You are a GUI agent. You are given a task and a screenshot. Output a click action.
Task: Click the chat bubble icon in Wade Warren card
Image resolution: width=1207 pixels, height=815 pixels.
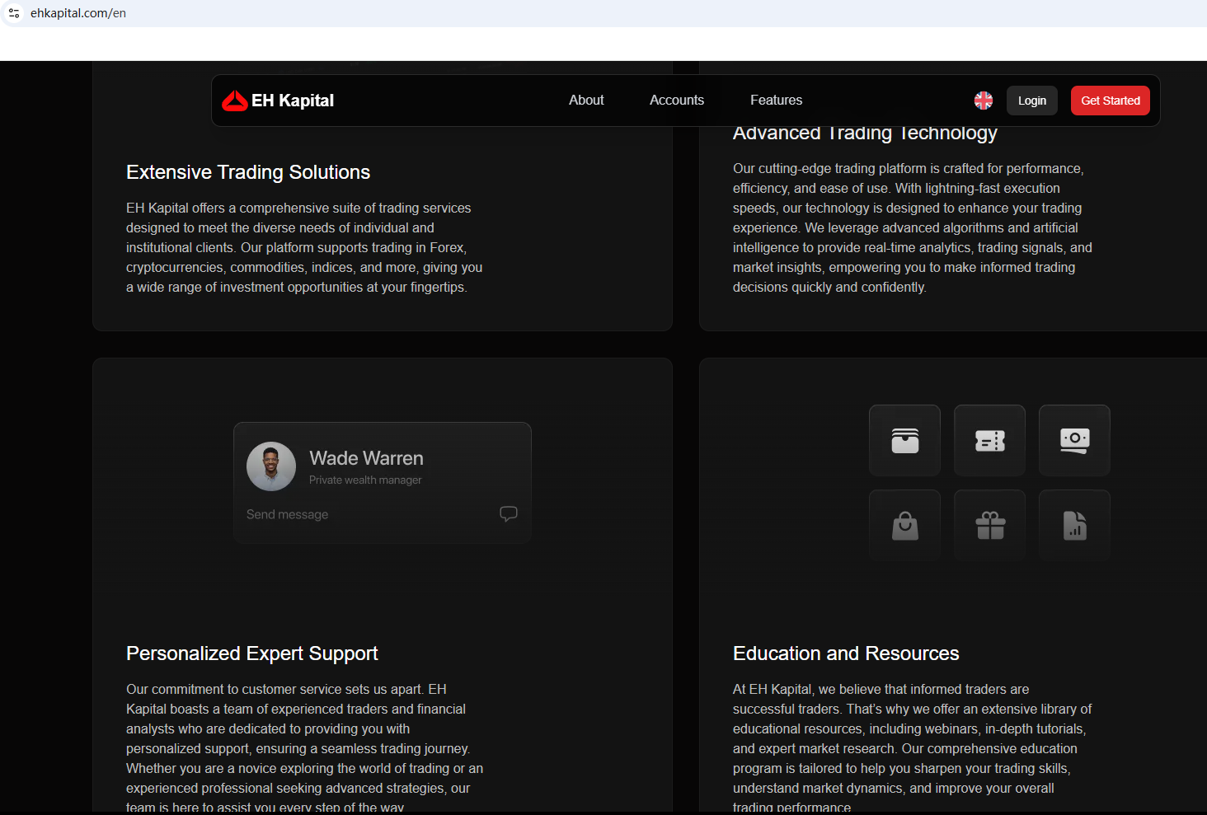pyautogui.click(x=509, y=513)
